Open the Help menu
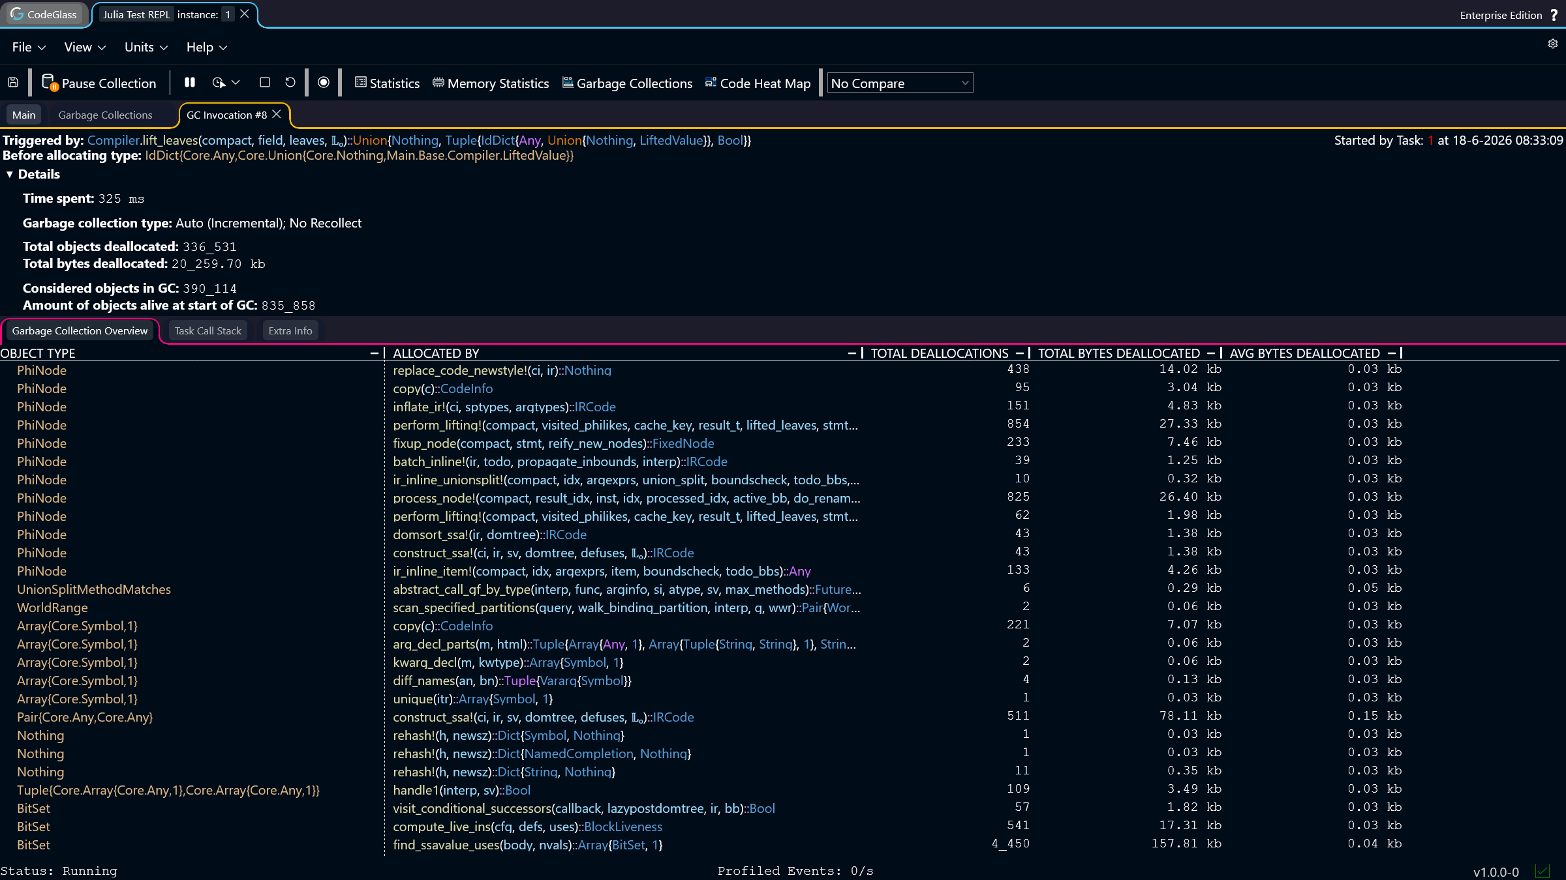Screen dimensions: 1566x880 pyautogui.click(x=206, y=47)
